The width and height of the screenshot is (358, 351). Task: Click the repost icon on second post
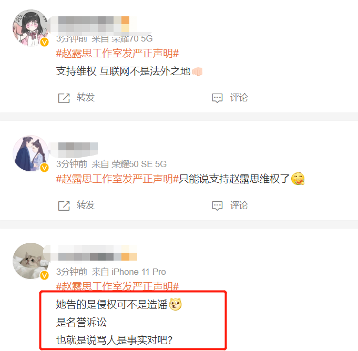coord(64,206)
